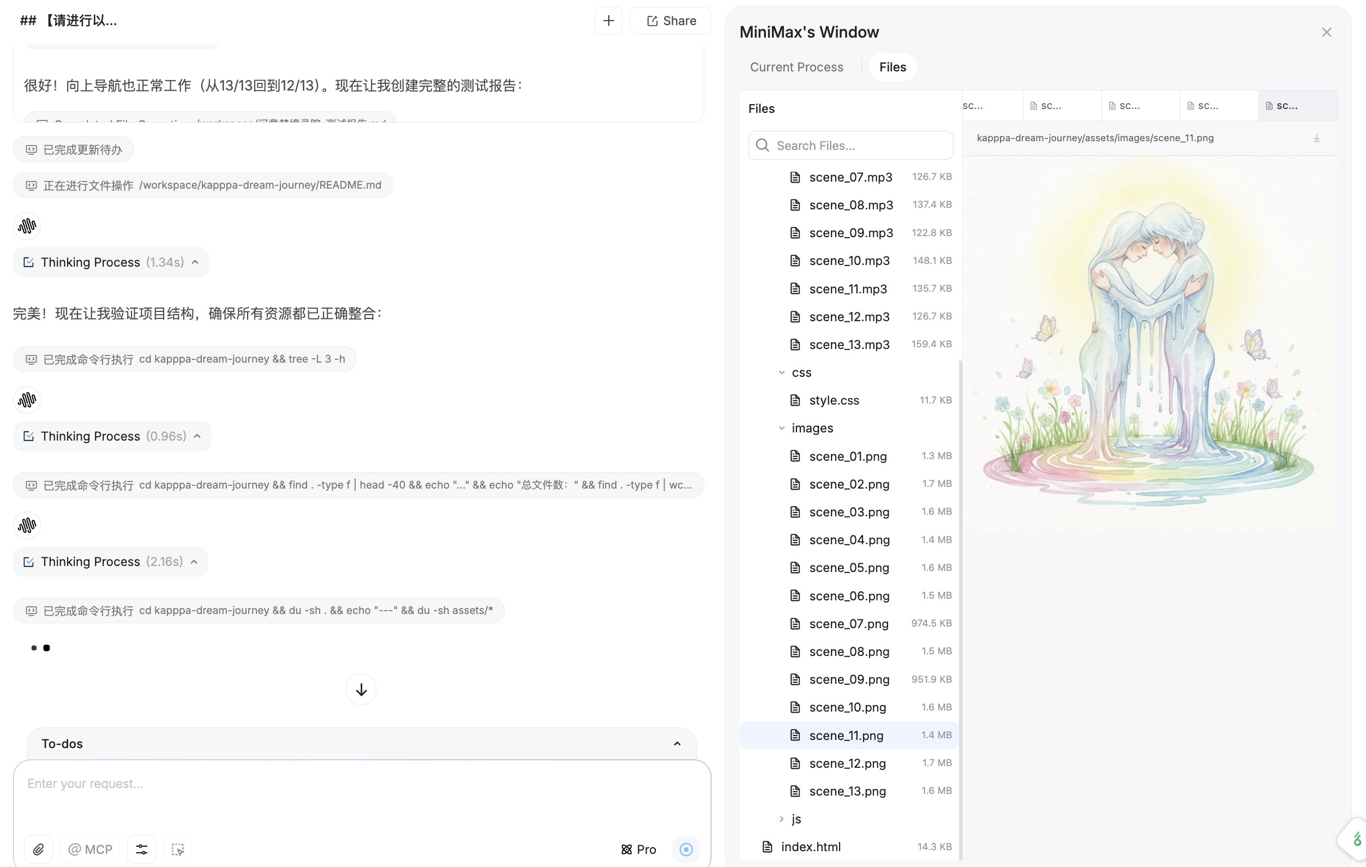Open the settings sliders icon
This screenshot has height=867, width=1366.
[x=141, y=849]
